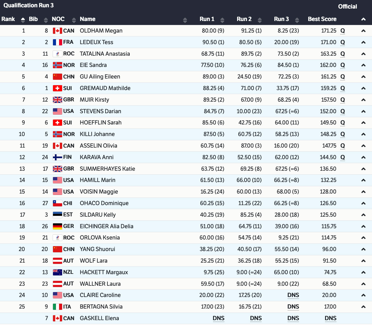This screenshot has width=372, height=325.
Task: Click the Official status label
Action: pos(347,7)
